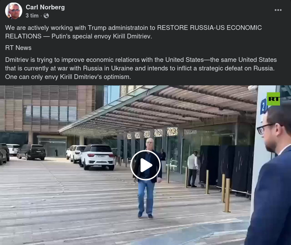Viewport: 291px width, 245px height.
Task: Click the headline about RESTORE RUSSIA-US ECONOMIC RELATIONS
Action: 133,32
